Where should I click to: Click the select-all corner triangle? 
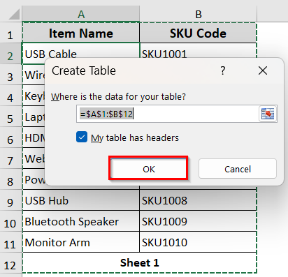(x=13, y=15)
